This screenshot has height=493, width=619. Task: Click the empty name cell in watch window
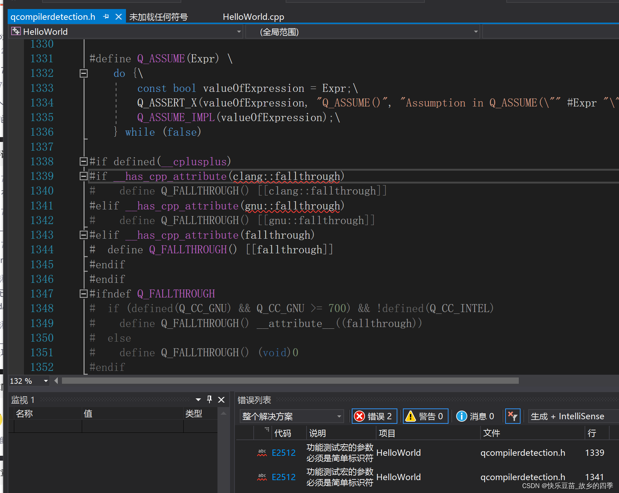pos(48,426)
